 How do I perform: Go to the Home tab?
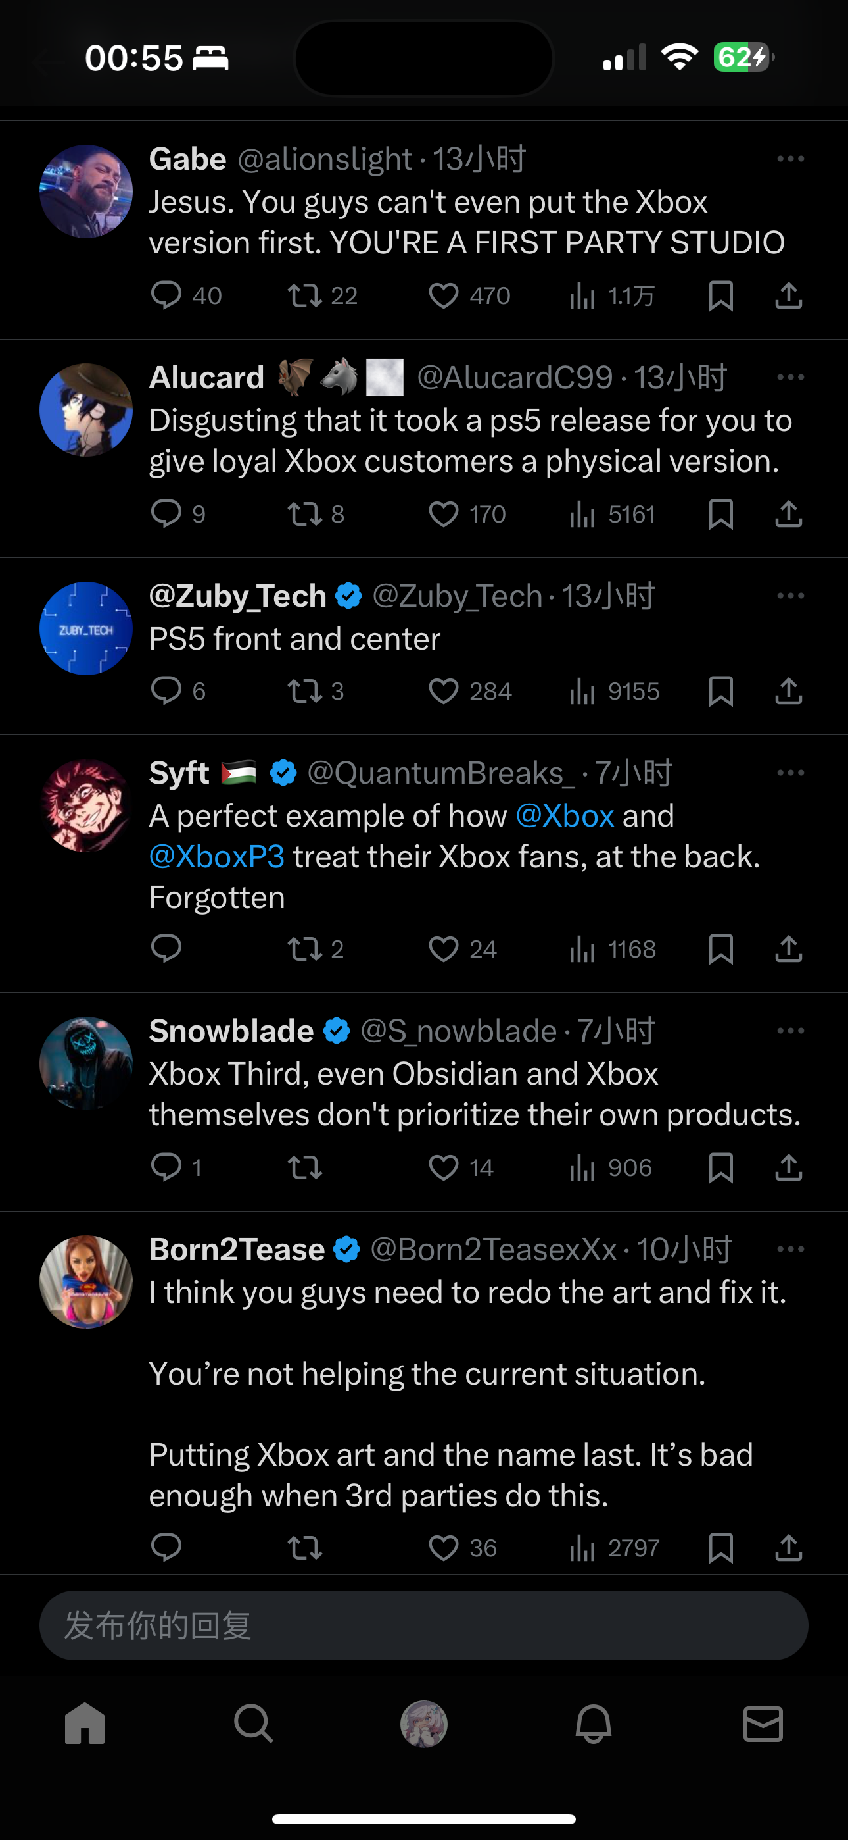click(85, 1724)
